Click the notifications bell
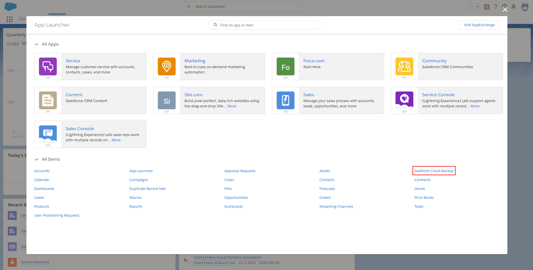This screenshot has height=270, width=533. [513, 6]
